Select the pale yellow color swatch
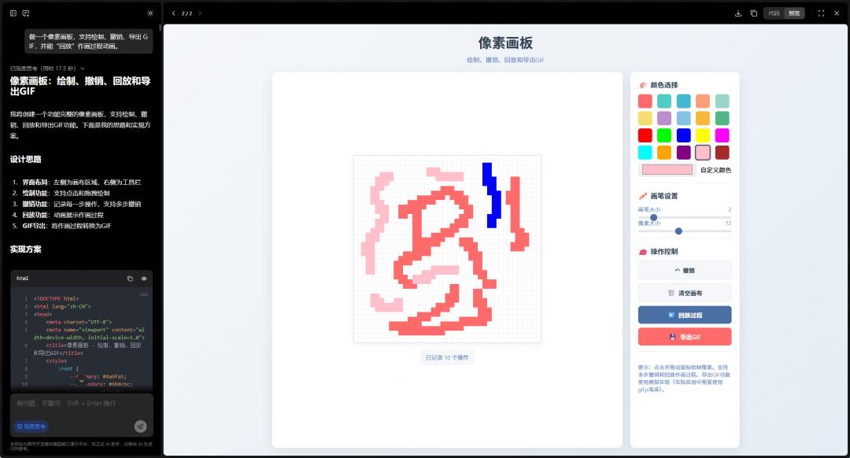850x458 pixels. click(645, 118)
